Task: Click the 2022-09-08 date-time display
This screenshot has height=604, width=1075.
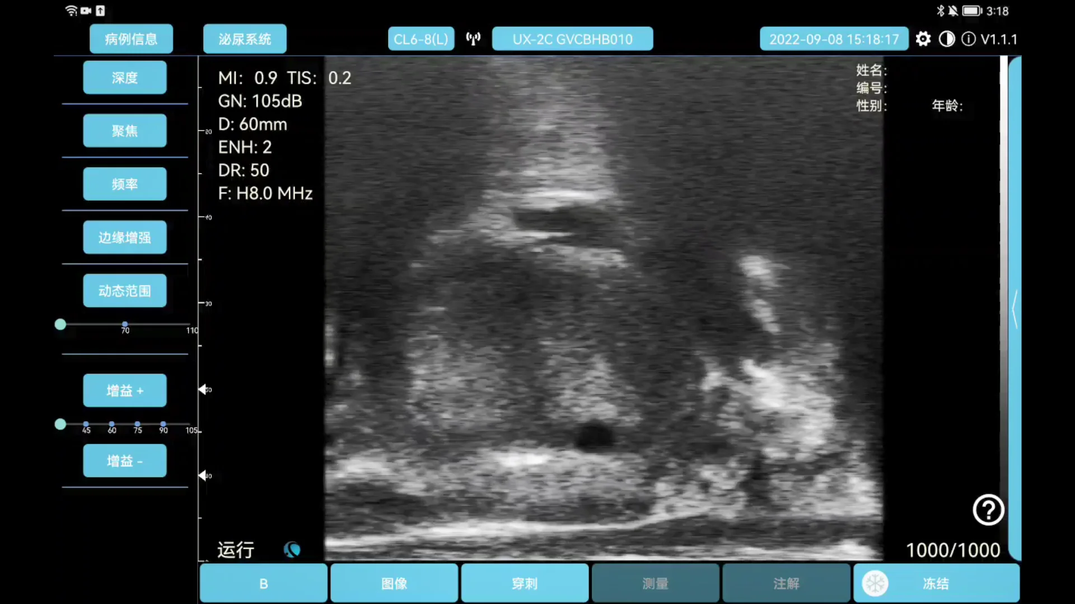Action: (834, 39)
